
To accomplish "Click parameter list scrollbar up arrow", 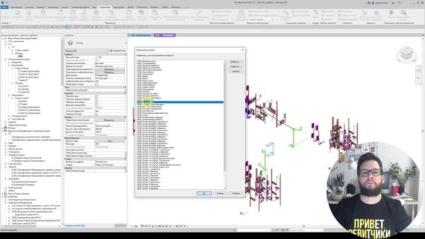I will [224, 62].
